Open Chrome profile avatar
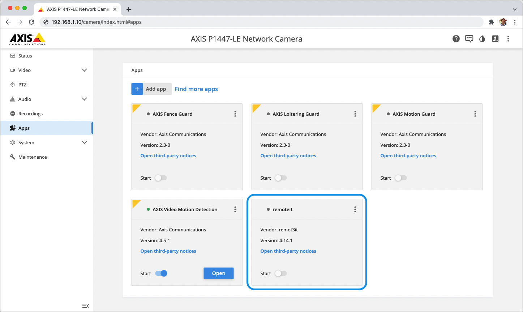Image resolution: width=523 pixels, height=312 pixels. [x=503, y=22]
